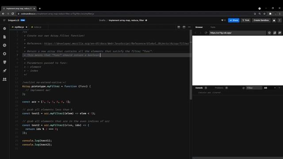Click the preview URL address field
283x159 pixels.
[x=237, y=33]
